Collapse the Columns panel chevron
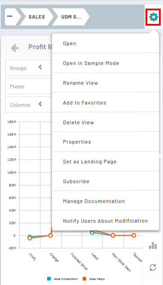This screenshot has height=285, width=163. pyautogui.click(x=40, y=104)
